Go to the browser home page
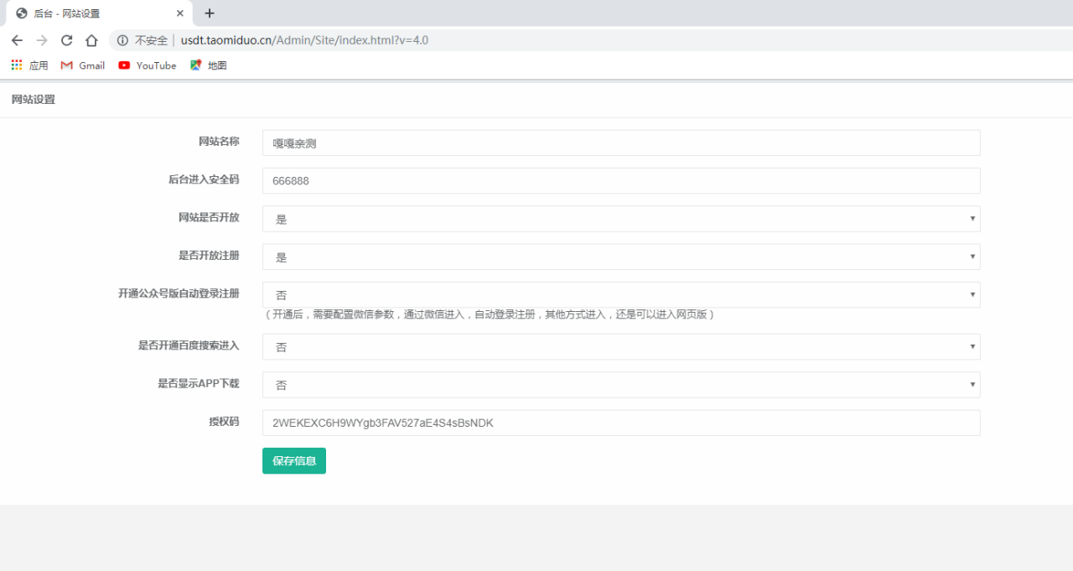This screenshot has width=1073, height=571. (x=92, y=40)
